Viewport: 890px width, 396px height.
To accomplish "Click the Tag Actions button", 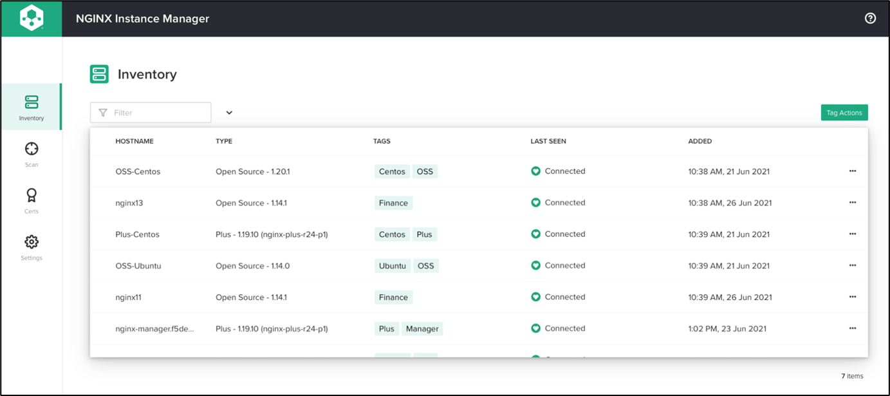I will coord(844,113).
